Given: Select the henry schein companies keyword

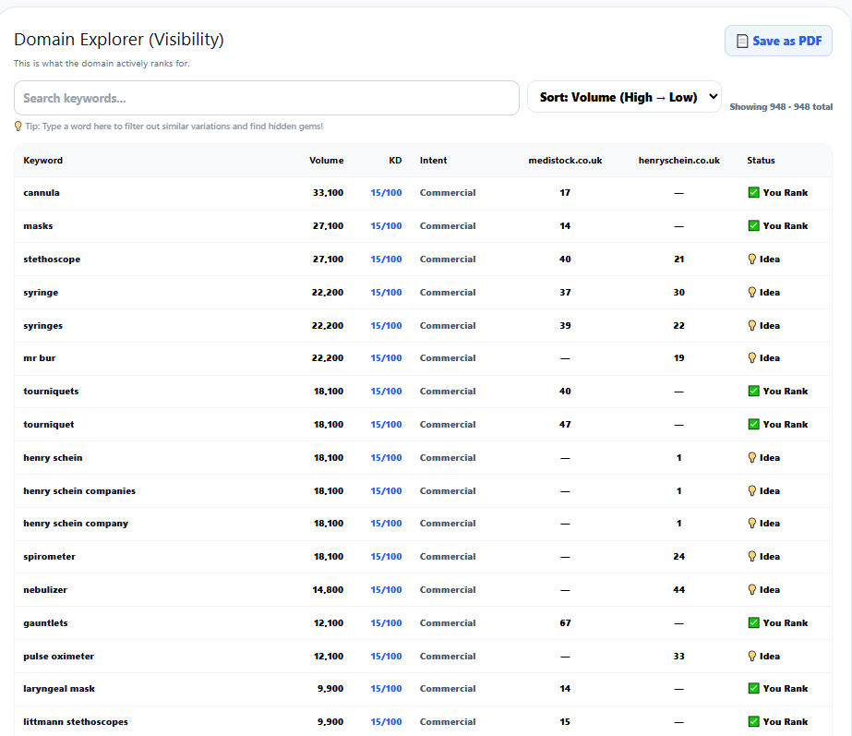Looking at the screenshot, I should 79,490.
